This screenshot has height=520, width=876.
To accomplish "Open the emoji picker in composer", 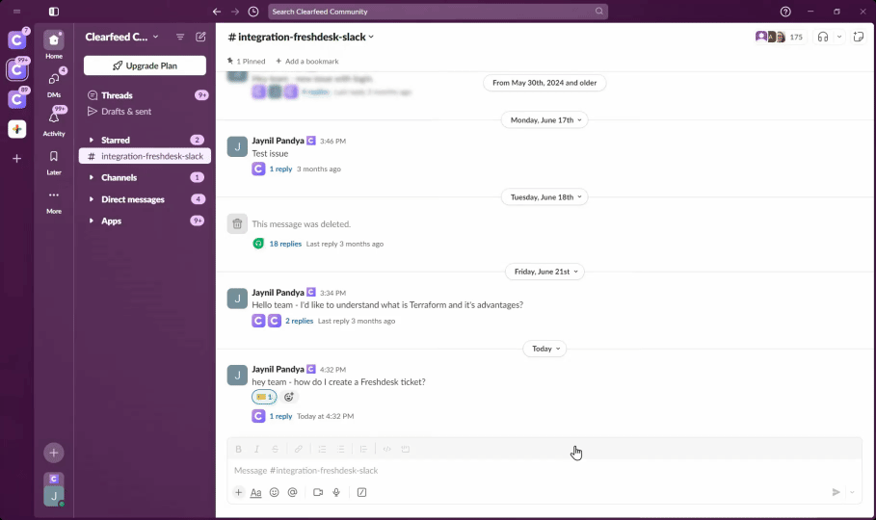I will 274,492.
